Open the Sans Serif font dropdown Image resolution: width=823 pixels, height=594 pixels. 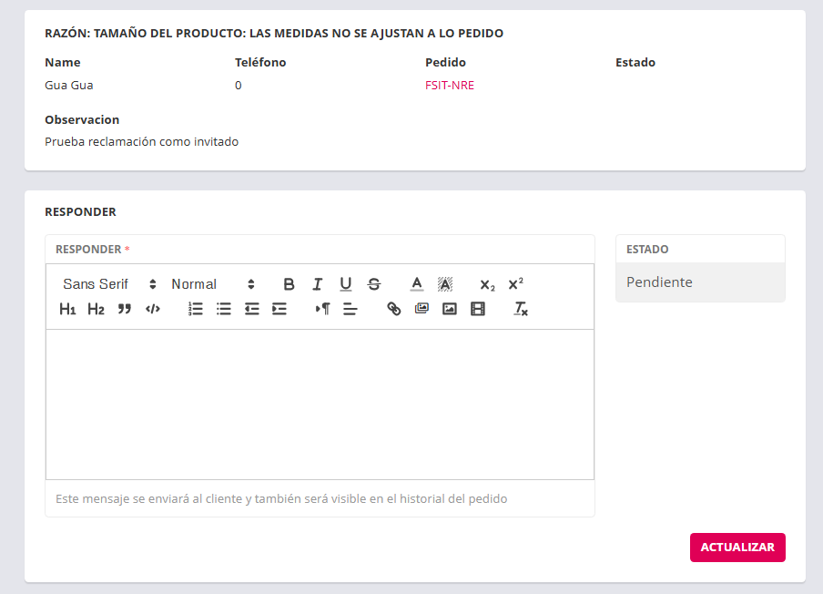tap(109, 284)
